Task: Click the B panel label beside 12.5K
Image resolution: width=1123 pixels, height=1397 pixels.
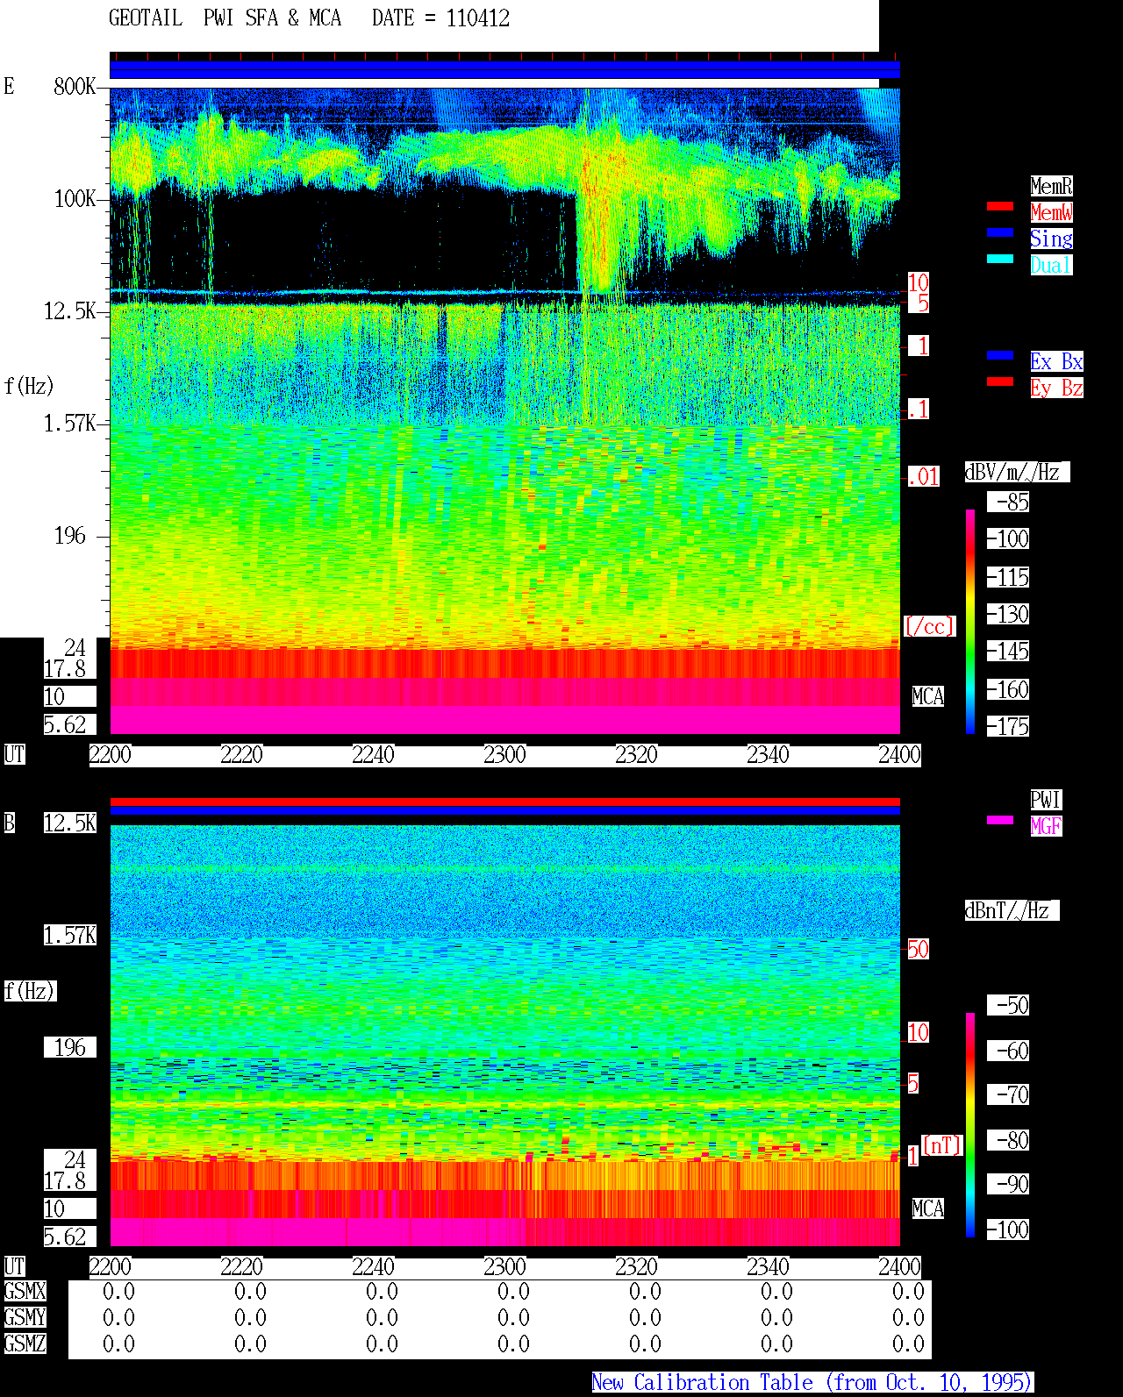Action: tap(9, 823)
